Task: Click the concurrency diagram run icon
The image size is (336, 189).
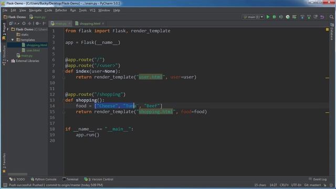Action: point(294,17)
